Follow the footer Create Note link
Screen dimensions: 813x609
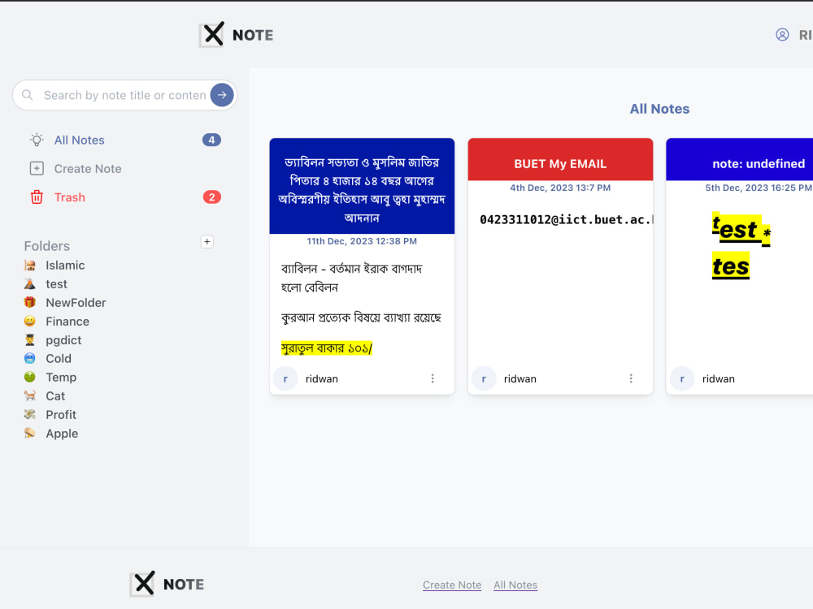pyautogui.click(x=451, y=585)
